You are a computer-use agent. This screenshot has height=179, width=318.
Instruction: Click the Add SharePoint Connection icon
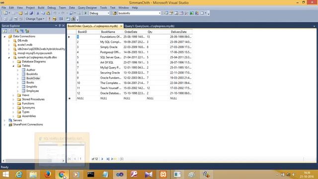point(27,31)
